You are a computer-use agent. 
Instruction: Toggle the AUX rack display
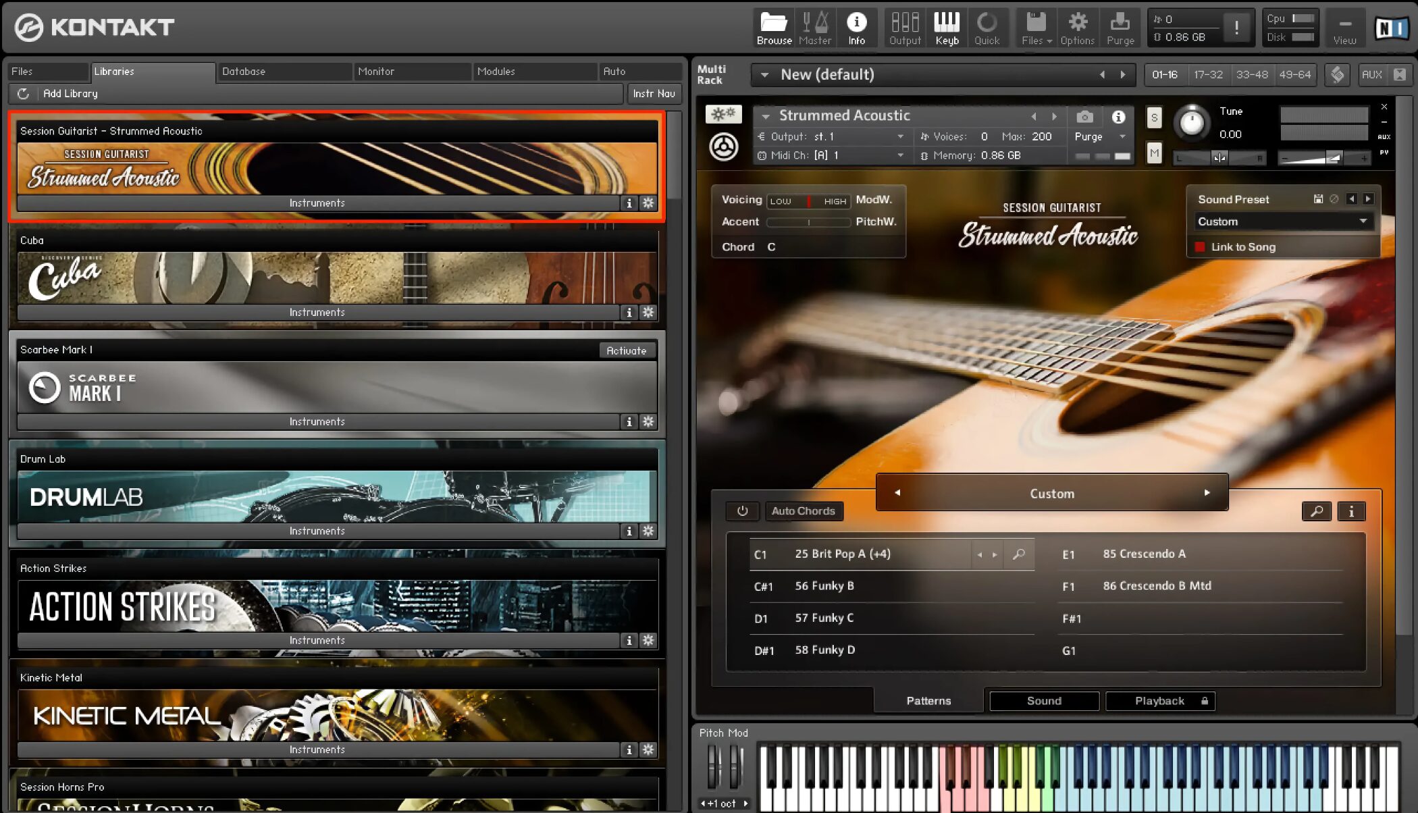1371,74
